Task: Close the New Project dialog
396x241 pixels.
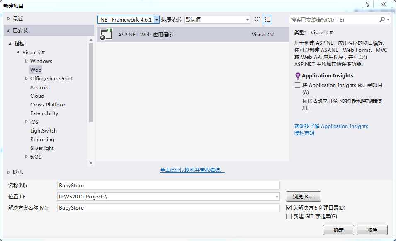Action: pyautogui.click(x=383, y=4)
